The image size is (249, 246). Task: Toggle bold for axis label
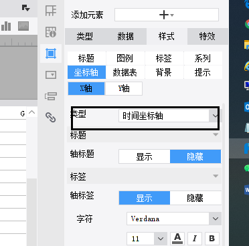pyautogui.click(x=212, y=239)
